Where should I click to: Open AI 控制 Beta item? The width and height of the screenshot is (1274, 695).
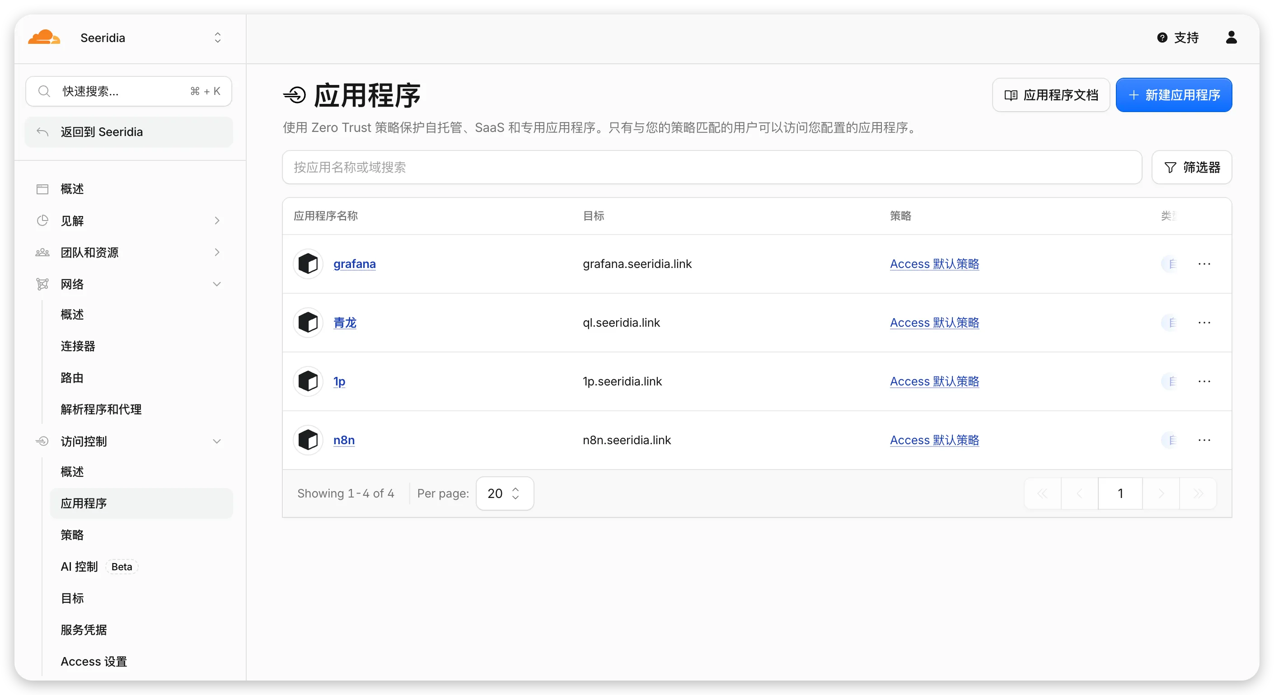[99, 567]
